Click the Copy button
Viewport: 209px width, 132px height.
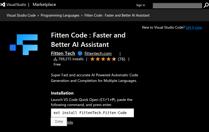click(59, 122)
